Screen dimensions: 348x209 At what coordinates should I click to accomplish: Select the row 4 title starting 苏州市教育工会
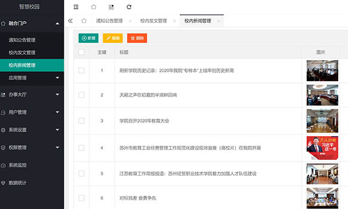190,148
